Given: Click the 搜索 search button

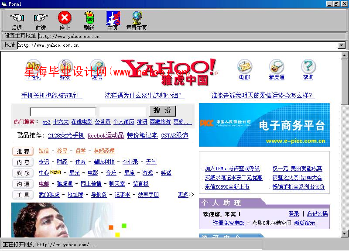Looking at the screenshot, I should click(x=162, y=111).
